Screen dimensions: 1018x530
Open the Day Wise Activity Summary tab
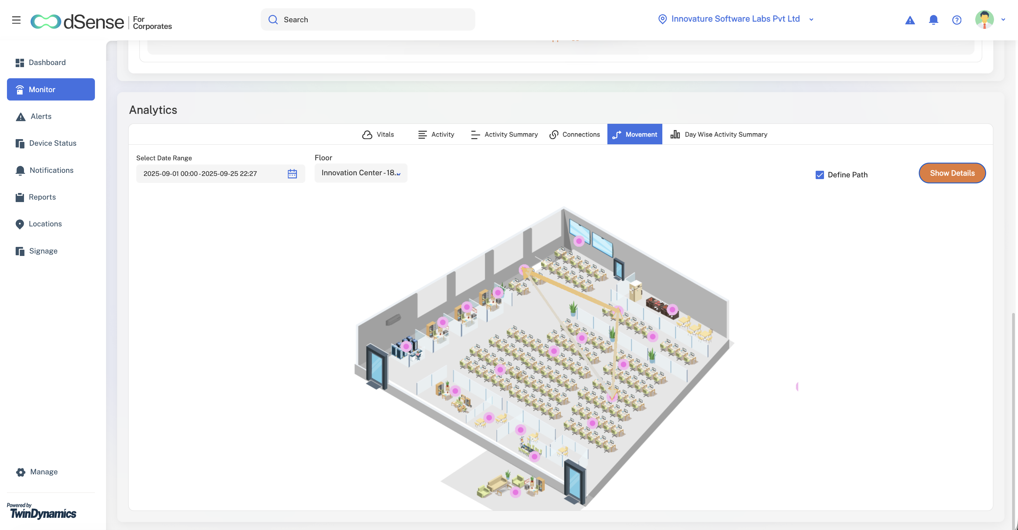pyautogui.click(x=718, y=134)
